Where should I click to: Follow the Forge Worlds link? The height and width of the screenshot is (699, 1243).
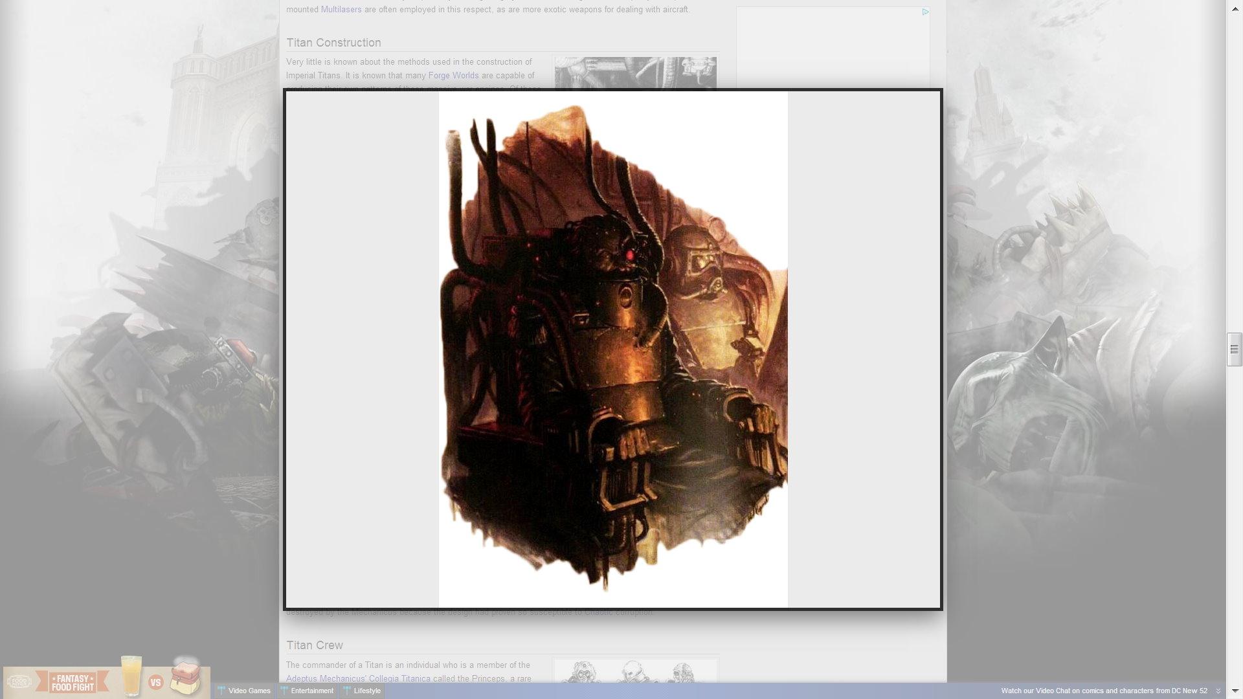453,76
